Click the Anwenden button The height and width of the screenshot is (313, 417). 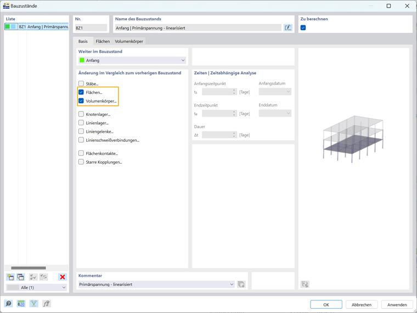[397, 304]
